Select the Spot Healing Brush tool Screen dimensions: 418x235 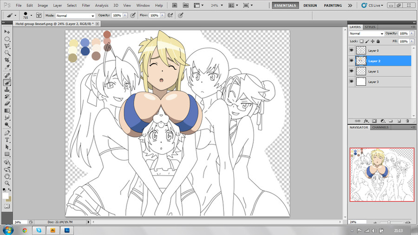7,76
